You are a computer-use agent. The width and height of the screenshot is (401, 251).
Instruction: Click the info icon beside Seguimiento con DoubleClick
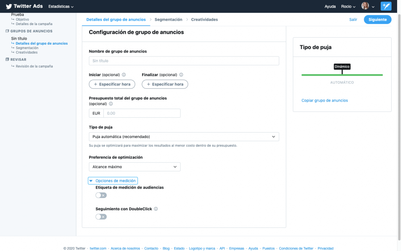coord(155,209)
